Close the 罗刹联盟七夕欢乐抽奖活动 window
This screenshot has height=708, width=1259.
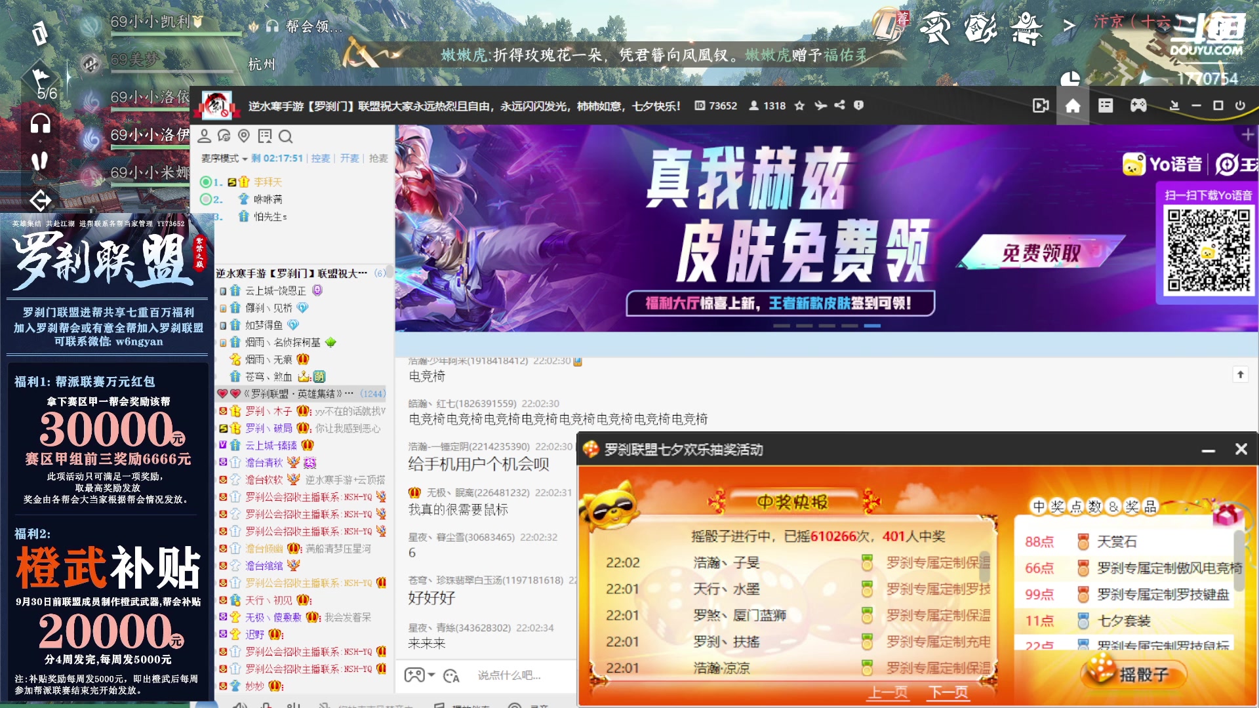[x=1241, y=449]
